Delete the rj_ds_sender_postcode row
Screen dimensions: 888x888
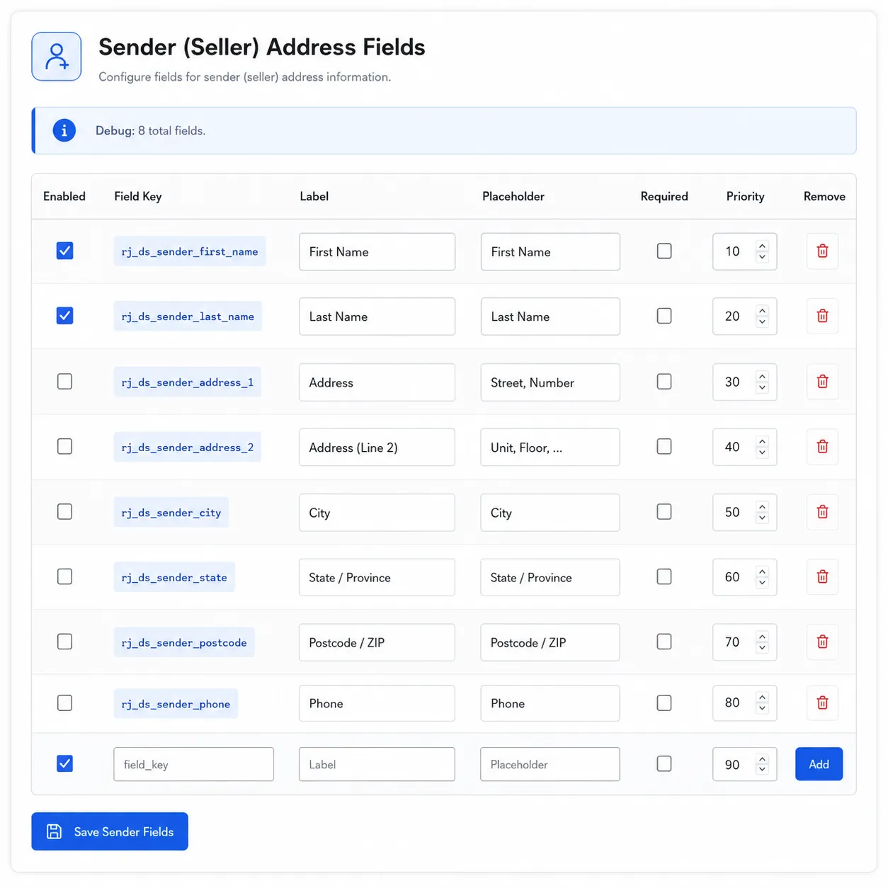click(x=822, y=642)
